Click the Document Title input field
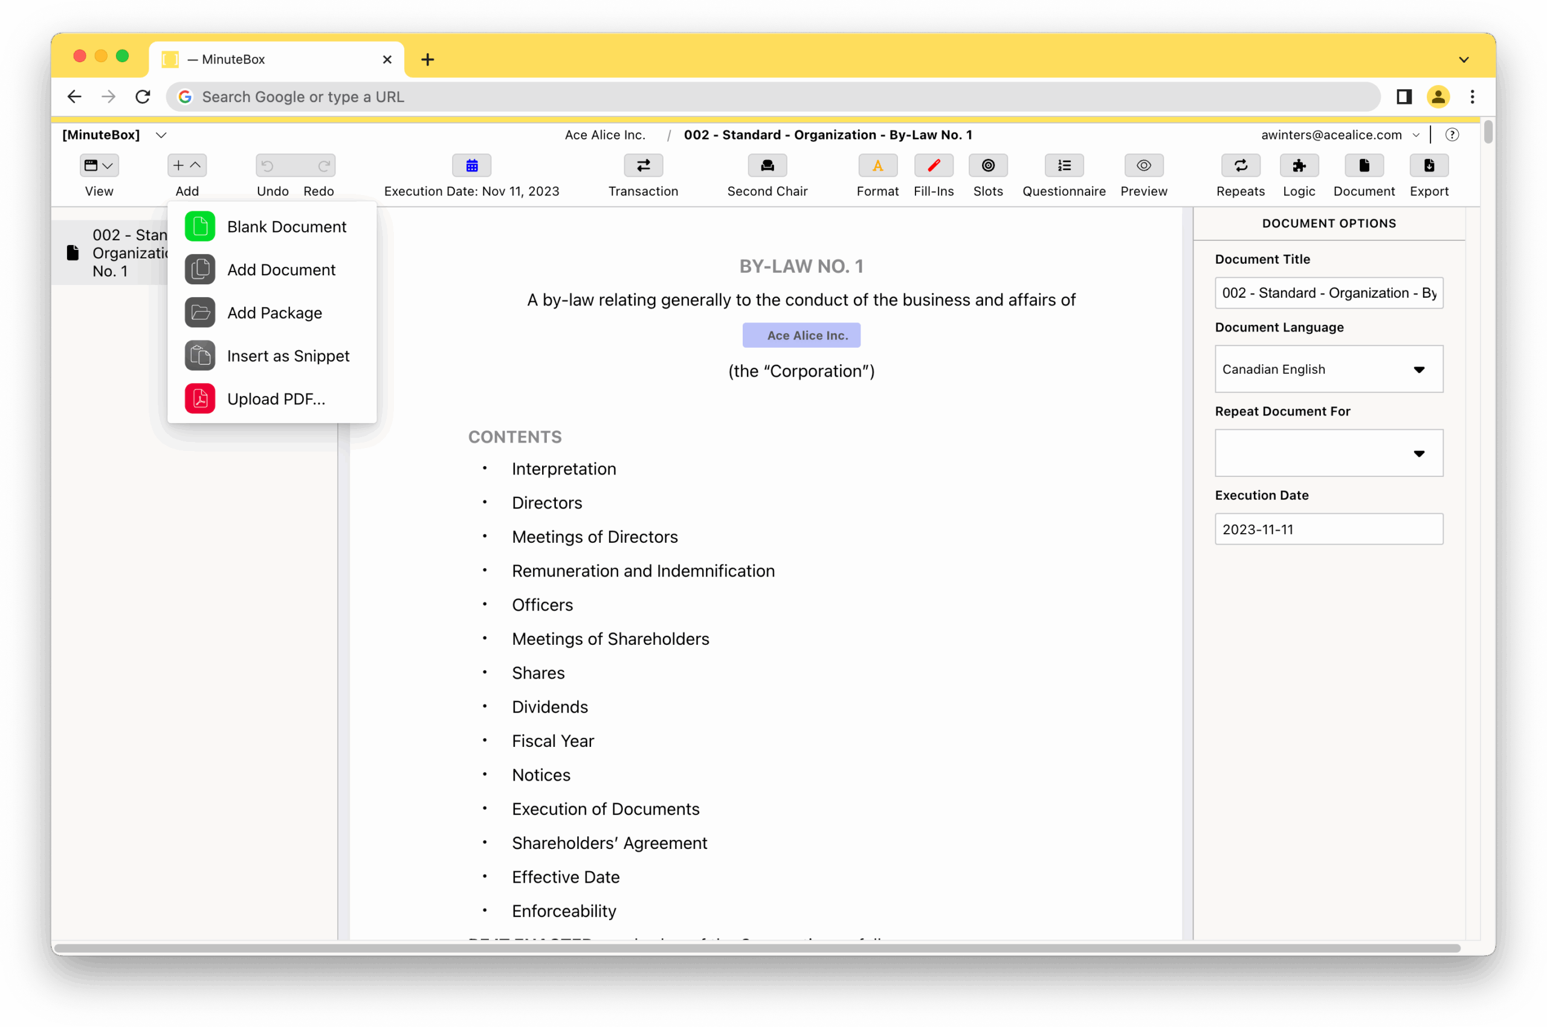 coord(1328,293)
